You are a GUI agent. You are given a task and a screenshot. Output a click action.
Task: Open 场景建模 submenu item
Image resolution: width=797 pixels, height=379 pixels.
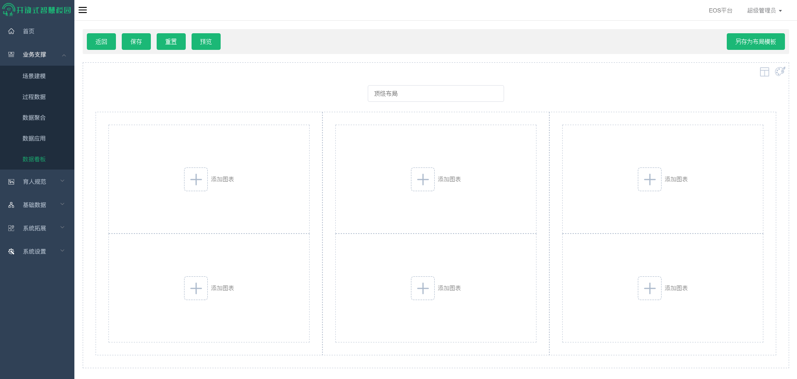pos(34,76)
